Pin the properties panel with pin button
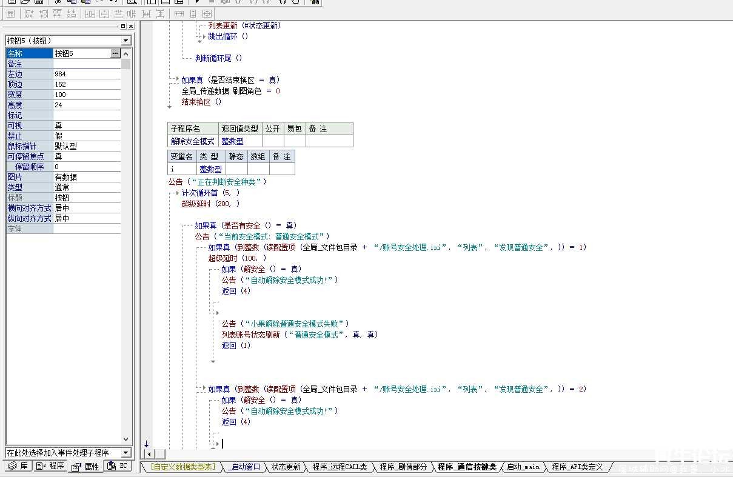The height and width of the screenshot is (477, 733). tap(123, 27)
